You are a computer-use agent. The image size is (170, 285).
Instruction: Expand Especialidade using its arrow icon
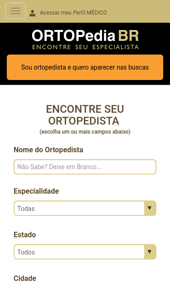tap(150, 208)
